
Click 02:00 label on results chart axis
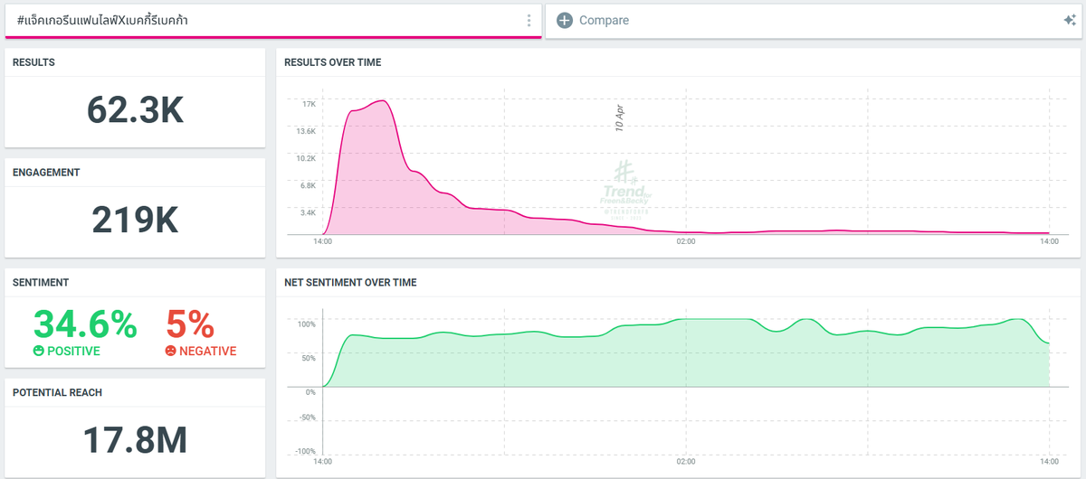pos(686,241)
